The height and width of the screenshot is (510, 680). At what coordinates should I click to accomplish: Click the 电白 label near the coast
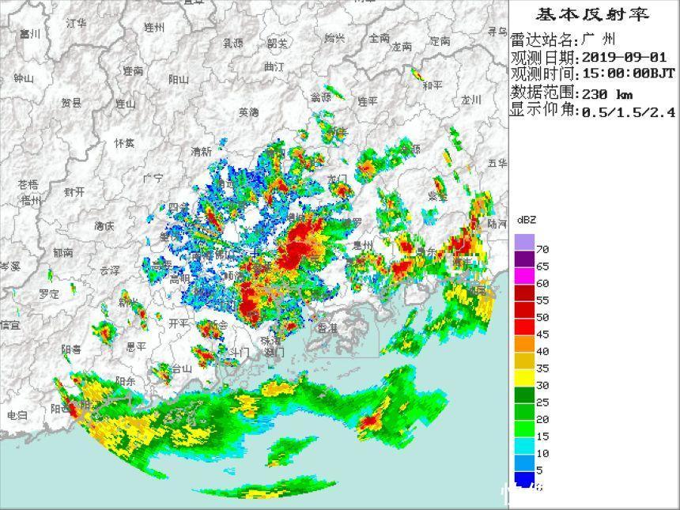tap(17, 415)
